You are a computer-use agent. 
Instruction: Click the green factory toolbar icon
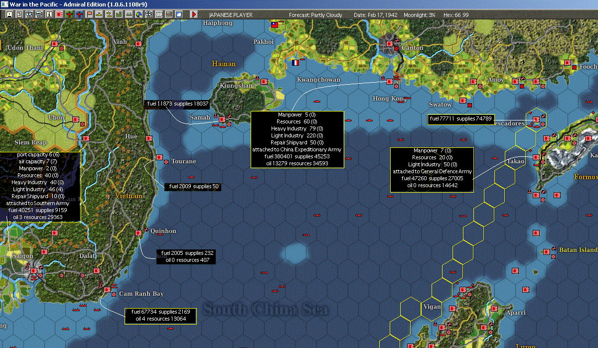pyautogui.click(x=119, y=14)
